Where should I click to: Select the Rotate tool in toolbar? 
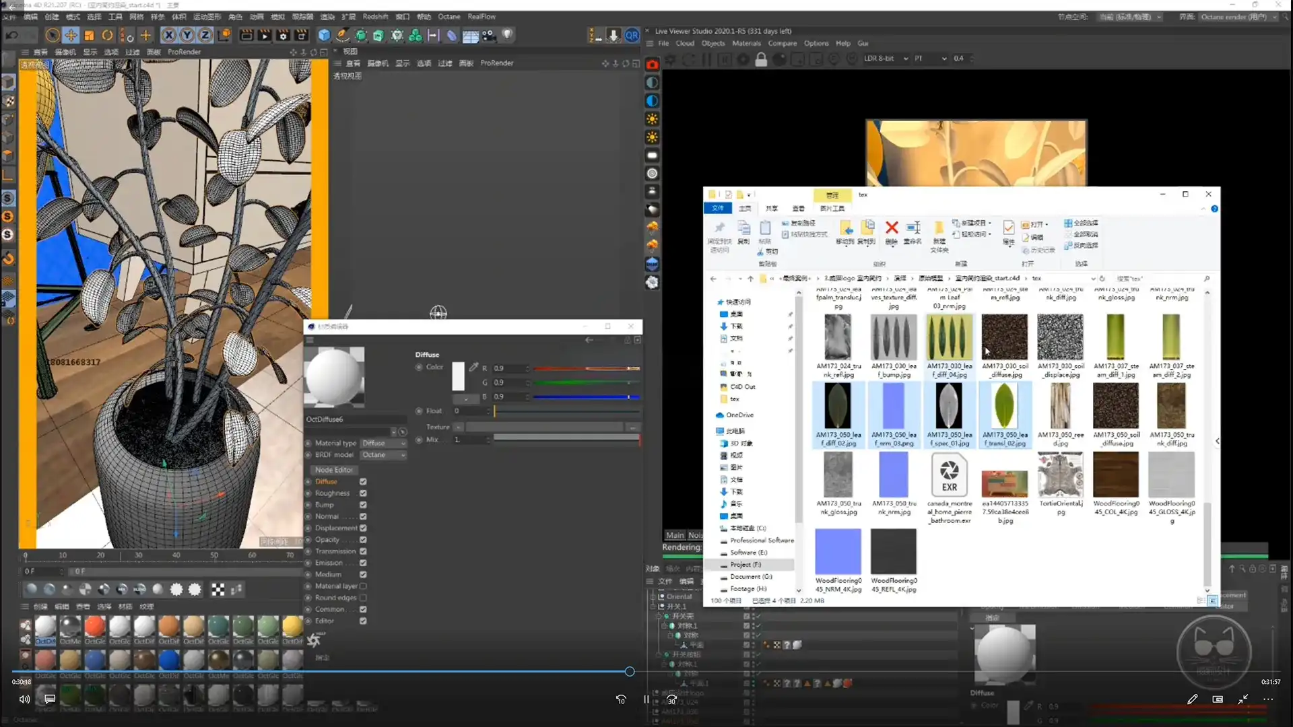click(107, 35)
